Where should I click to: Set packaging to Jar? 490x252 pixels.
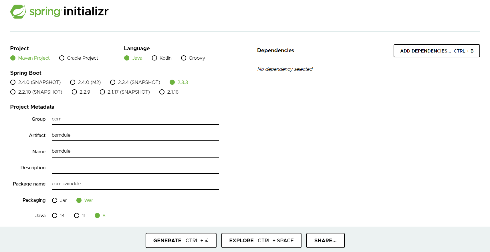tap(59, 200)
